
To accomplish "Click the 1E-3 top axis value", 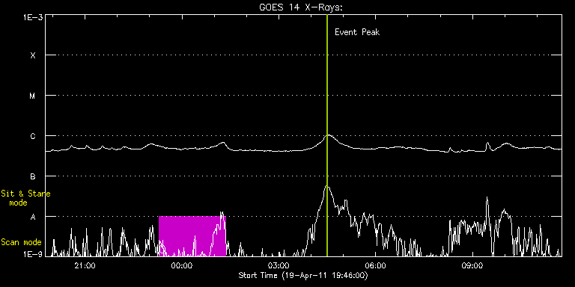I will 33,17.
